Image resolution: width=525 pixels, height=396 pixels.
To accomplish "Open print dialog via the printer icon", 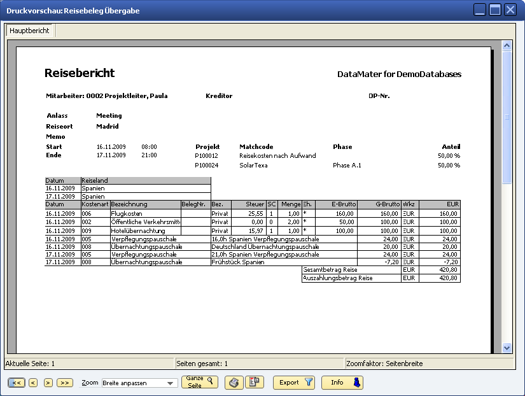I will pos(234,383).
